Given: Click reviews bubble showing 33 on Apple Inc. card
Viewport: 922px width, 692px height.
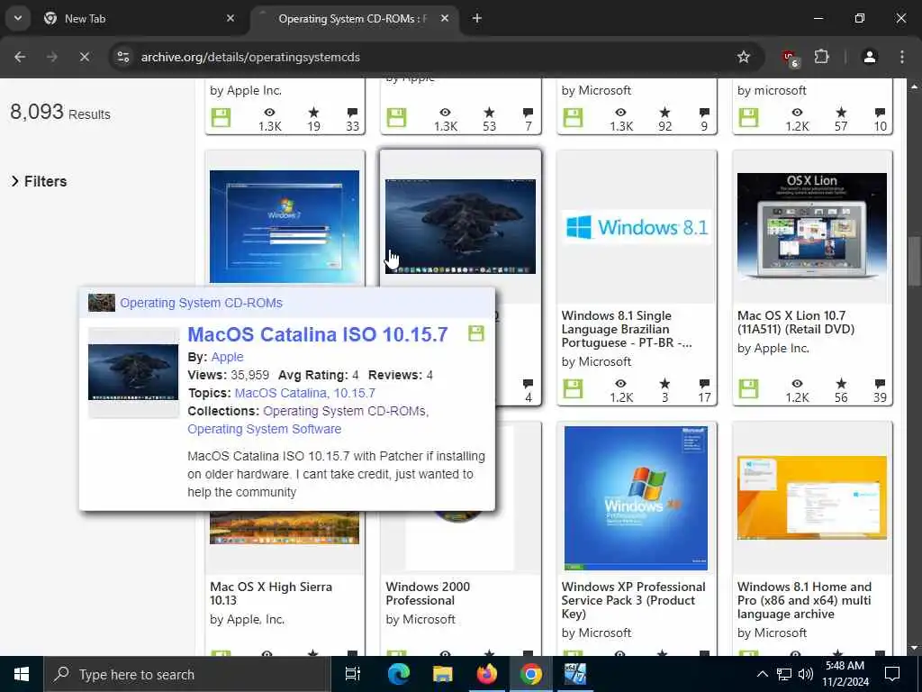Looking at the screenshot, I should point(352,113).
